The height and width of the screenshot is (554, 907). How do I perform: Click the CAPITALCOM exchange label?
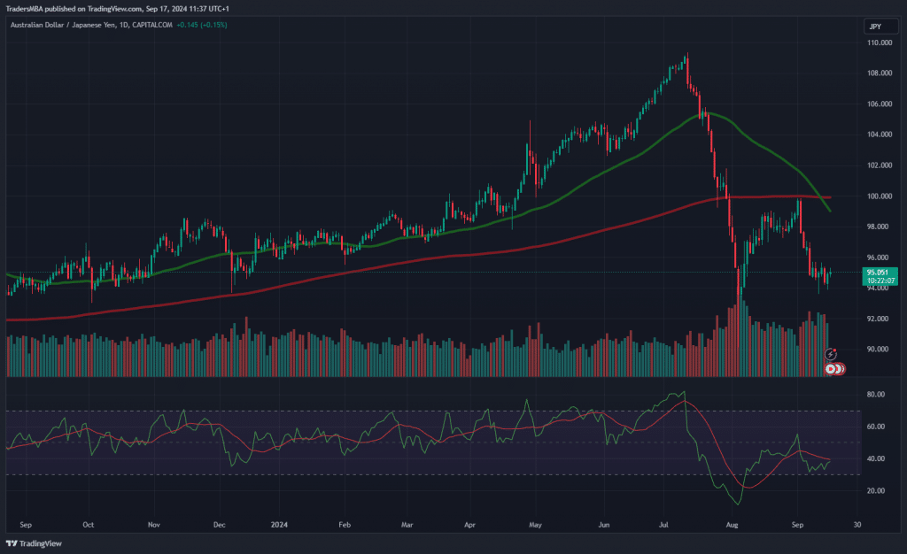(x=152, y=25)
